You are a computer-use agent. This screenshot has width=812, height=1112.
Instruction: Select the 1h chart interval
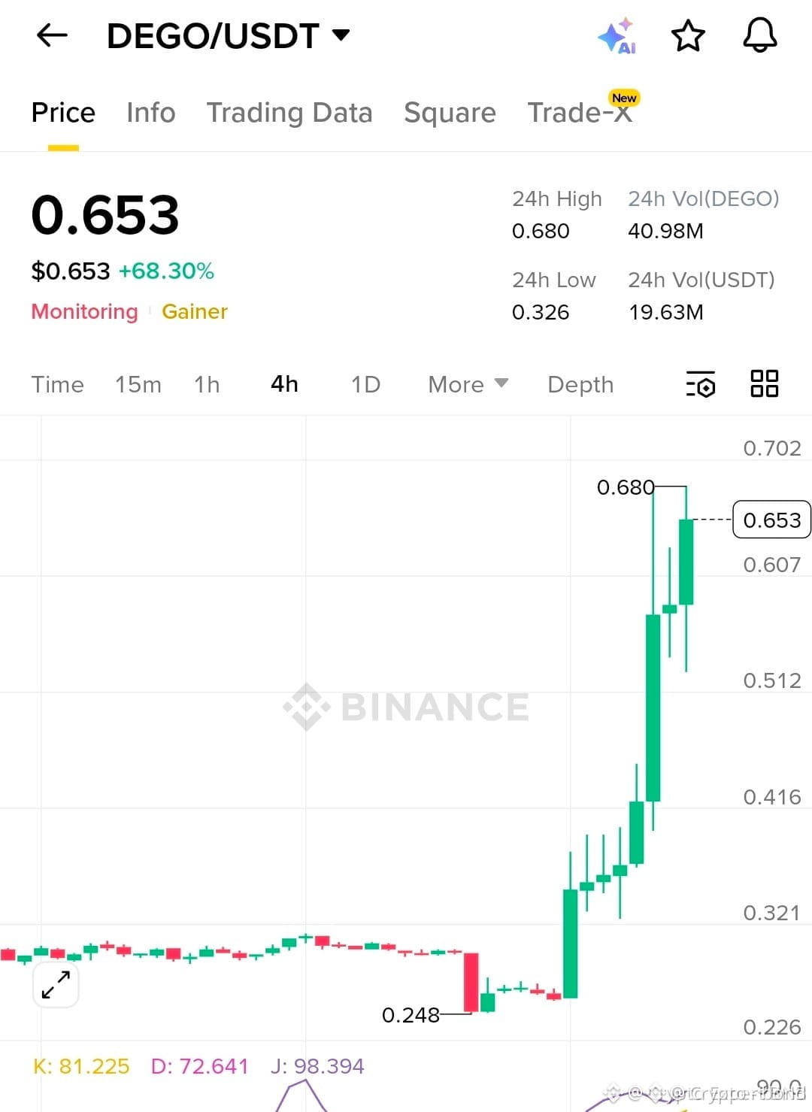tap(207, 384)
